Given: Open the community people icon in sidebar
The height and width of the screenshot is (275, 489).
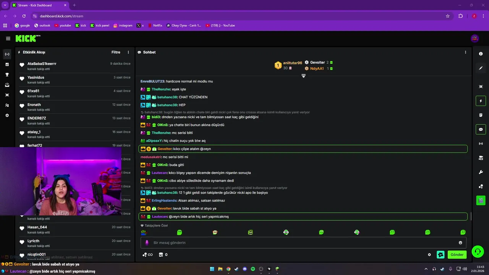Looking at the screenshot, I should pyautogui.click(x=7, y=105).
